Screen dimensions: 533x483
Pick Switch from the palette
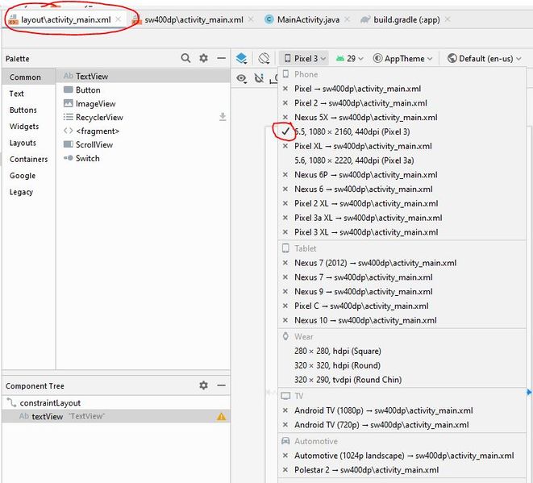tap(143, 158)
